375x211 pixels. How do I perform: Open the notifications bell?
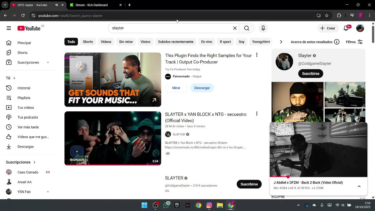(347, 28)
